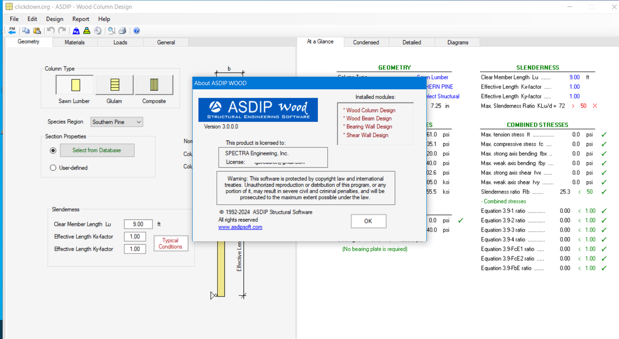Click the 'Version 3.0.0.0' text
The height and width of the screenshot is (339, 619).
click(221, 127)
